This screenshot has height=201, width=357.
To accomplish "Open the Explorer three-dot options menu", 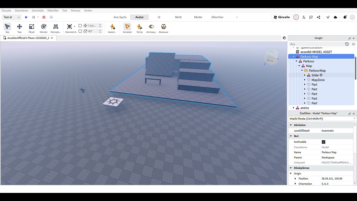I will pyautogui.click(x=353, y=44).
